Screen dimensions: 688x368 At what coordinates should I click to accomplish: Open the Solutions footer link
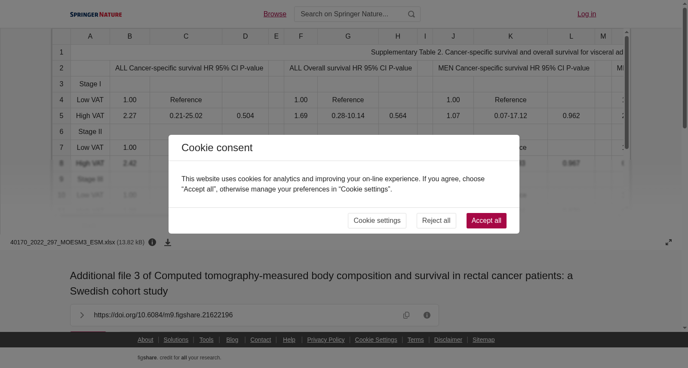(176, 340)
